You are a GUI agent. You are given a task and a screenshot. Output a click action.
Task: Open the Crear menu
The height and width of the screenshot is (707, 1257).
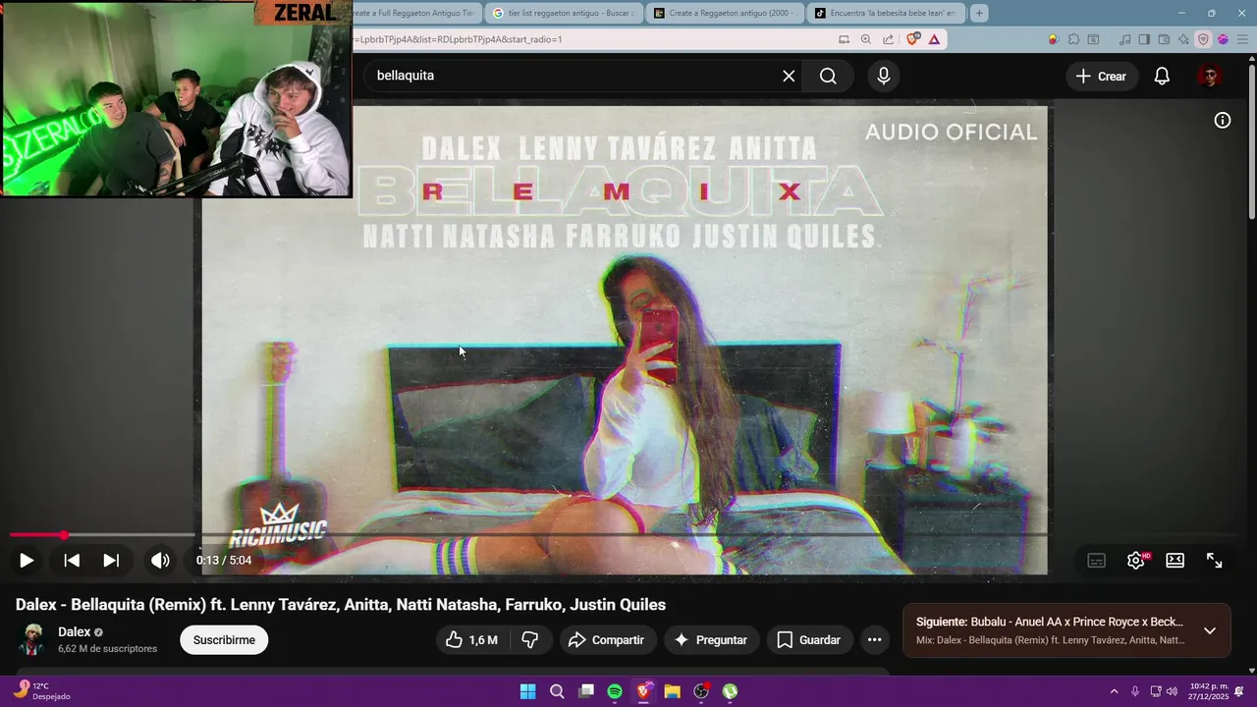click(1101, 76)
